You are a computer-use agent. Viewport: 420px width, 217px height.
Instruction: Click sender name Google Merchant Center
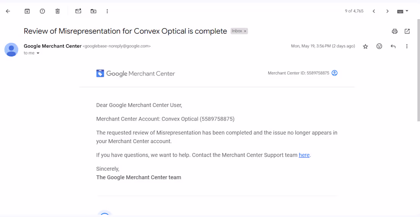tap(53, 46)
